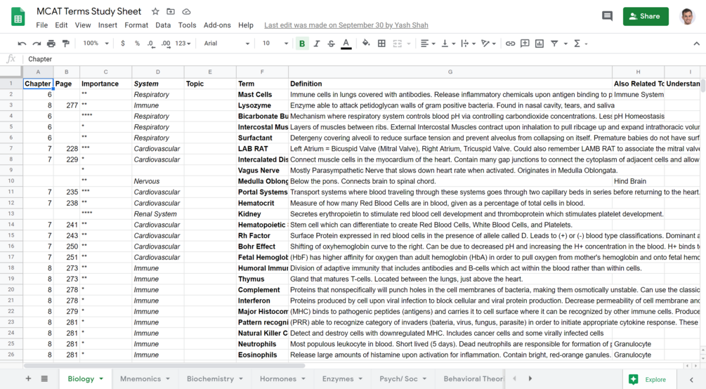Open the Borders tool
This screenshot has height=389, width=706.
381,44
